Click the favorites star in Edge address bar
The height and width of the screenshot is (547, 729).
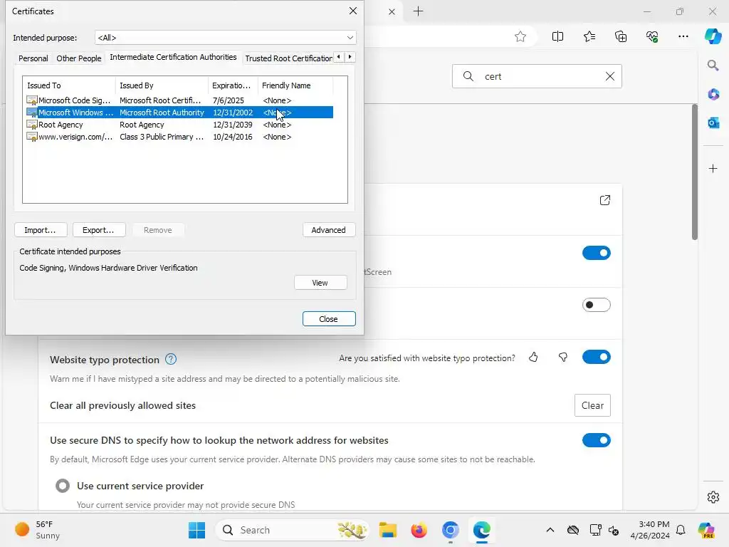point(520,37)
